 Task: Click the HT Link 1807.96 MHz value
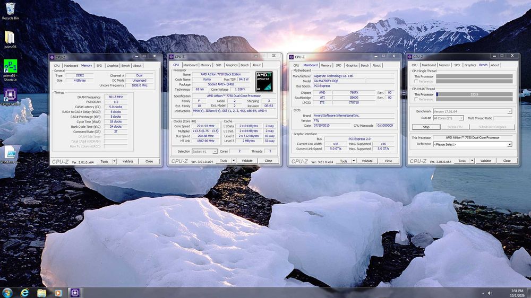click(x=205, y=141)
